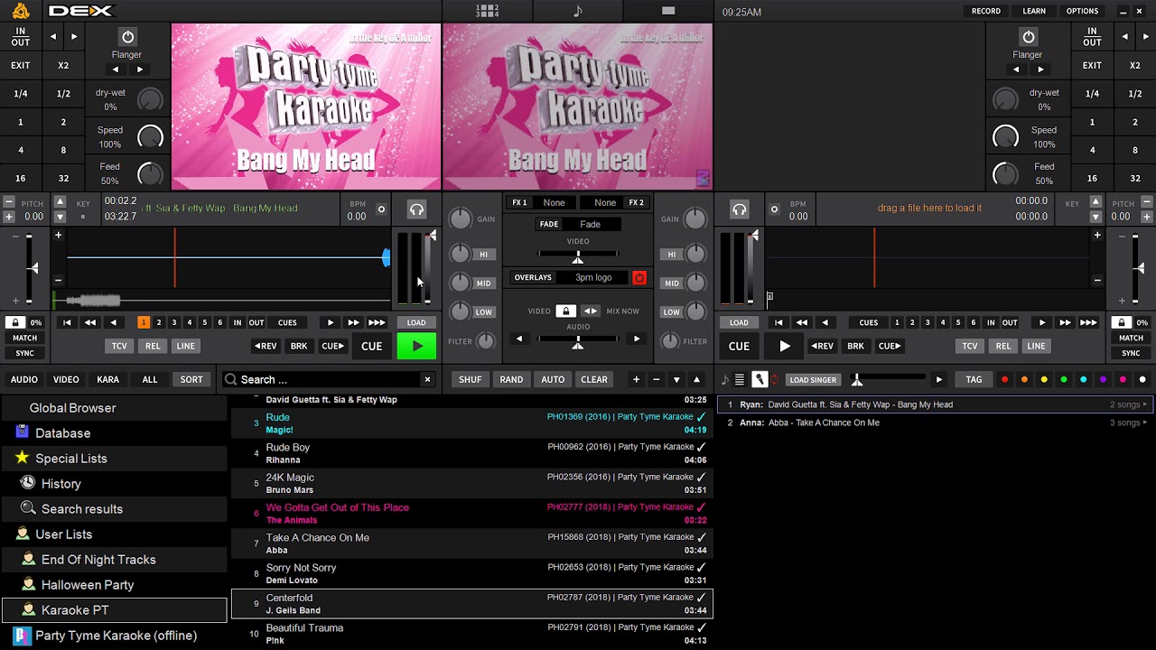1156x650 pixels.
Task: Click the audio crossfader slider handle
Action: tap(578, 342)
